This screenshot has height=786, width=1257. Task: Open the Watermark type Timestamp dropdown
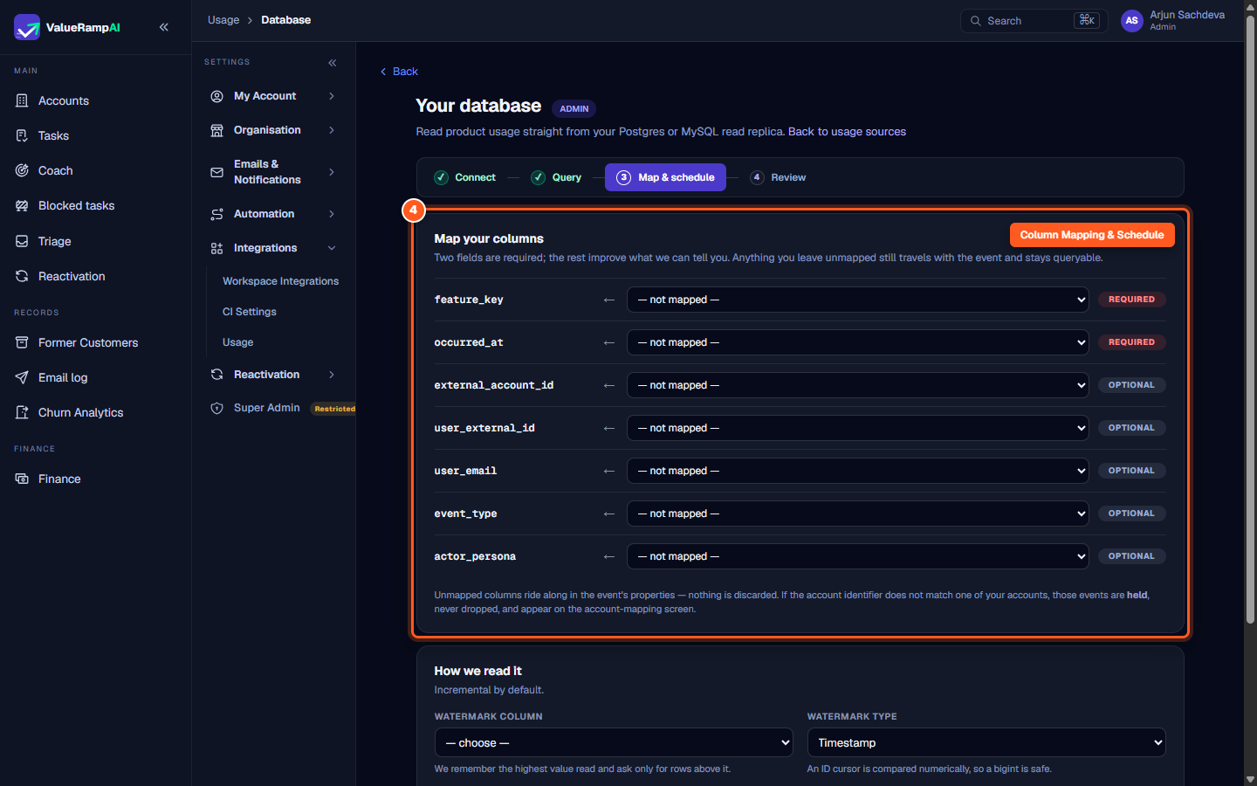click(986, 742)
